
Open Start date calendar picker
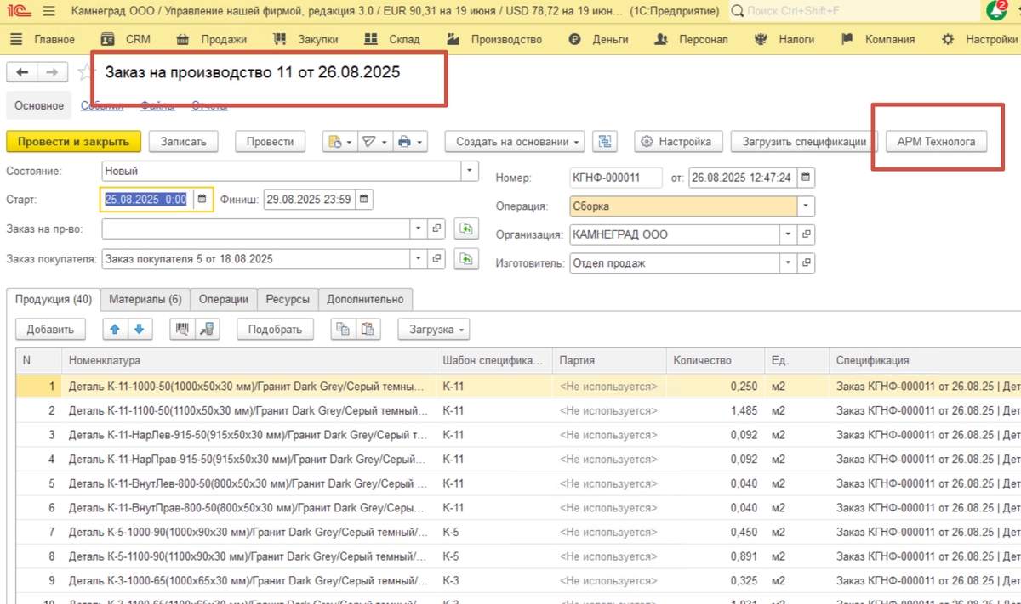pos(202,200)
